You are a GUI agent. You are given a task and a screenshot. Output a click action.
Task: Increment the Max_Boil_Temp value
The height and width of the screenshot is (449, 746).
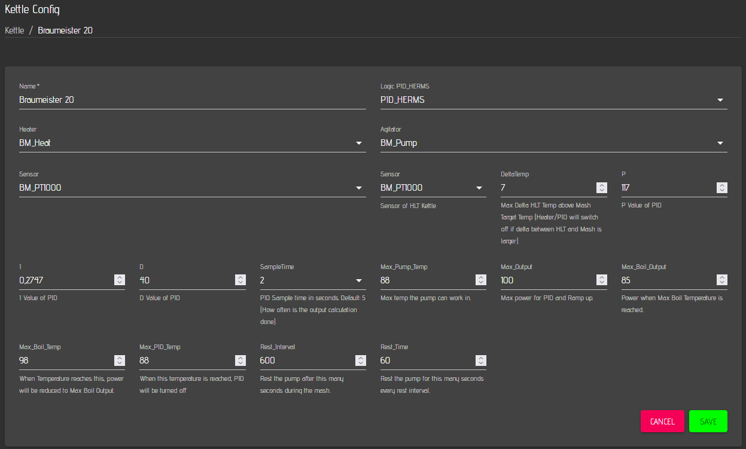[x=120, y=358]
